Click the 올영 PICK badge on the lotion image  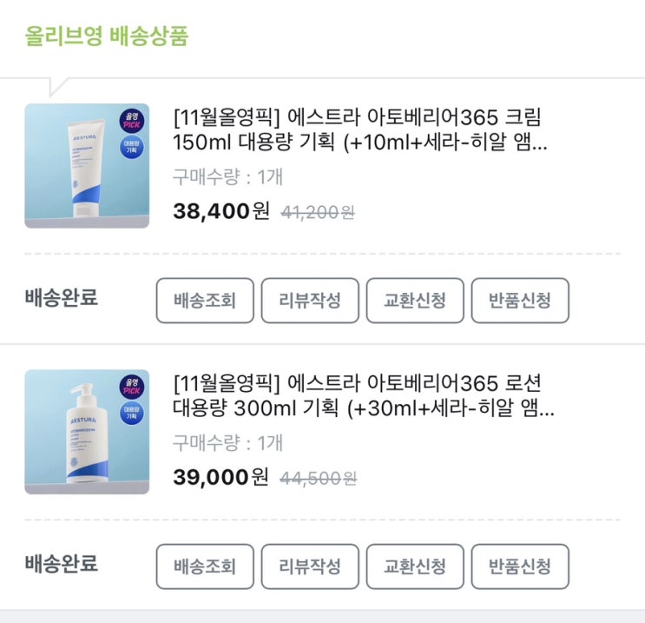133,386
